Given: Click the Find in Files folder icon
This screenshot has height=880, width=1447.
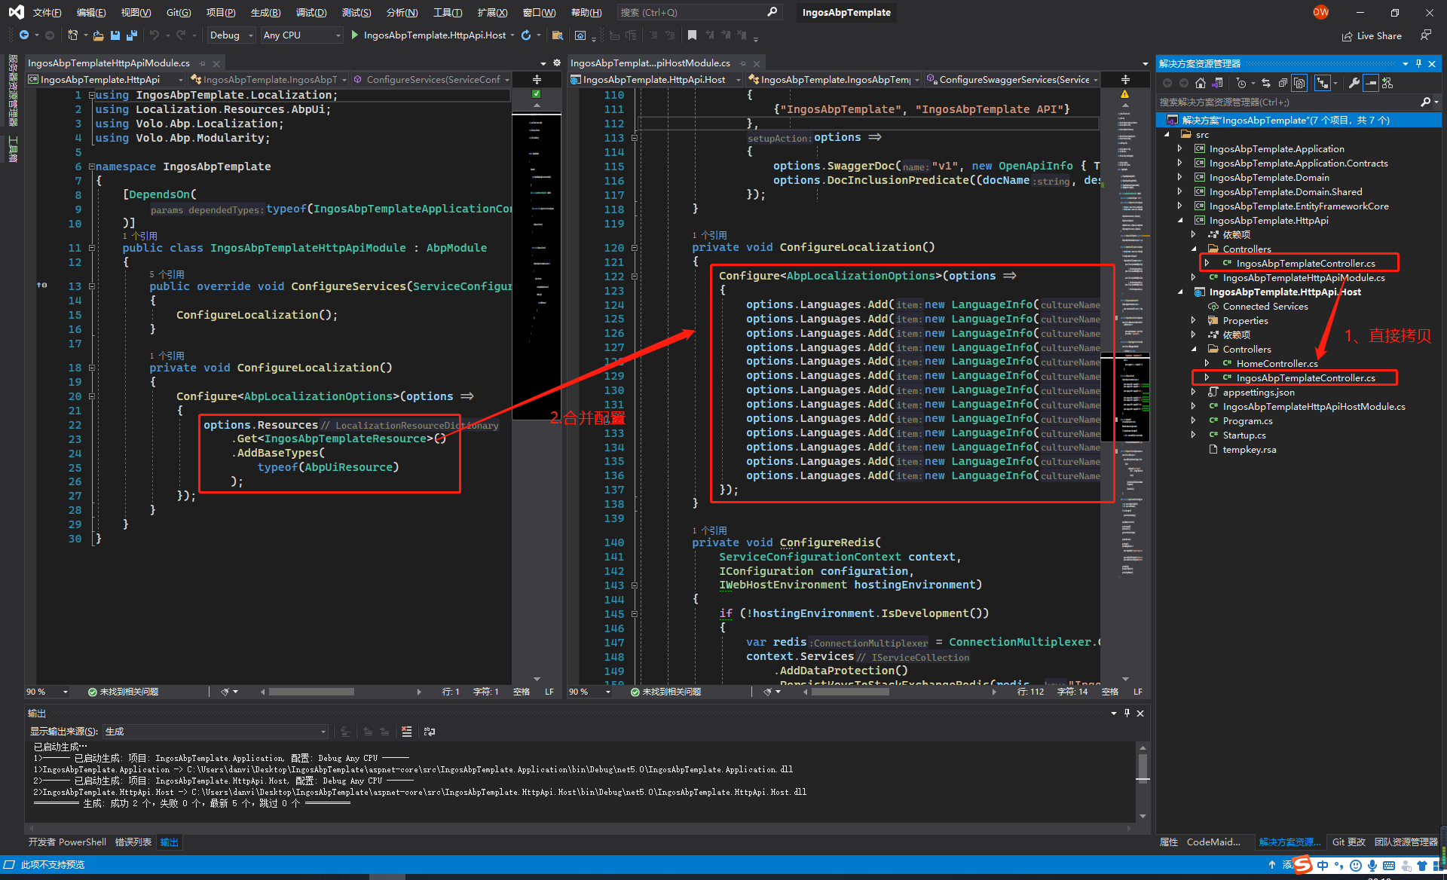Looking at the screenshot, I should 558,35.
